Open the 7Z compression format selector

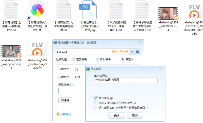[x=77, y=69]
